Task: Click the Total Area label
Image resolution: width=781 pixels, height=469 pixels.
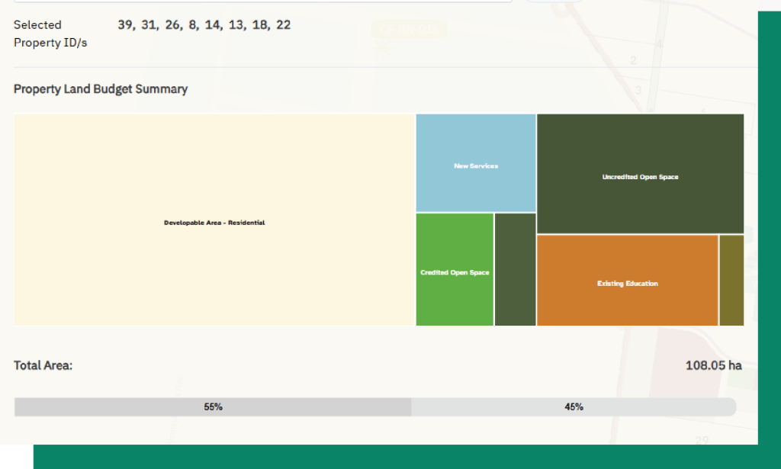Action: pos(43,365)
